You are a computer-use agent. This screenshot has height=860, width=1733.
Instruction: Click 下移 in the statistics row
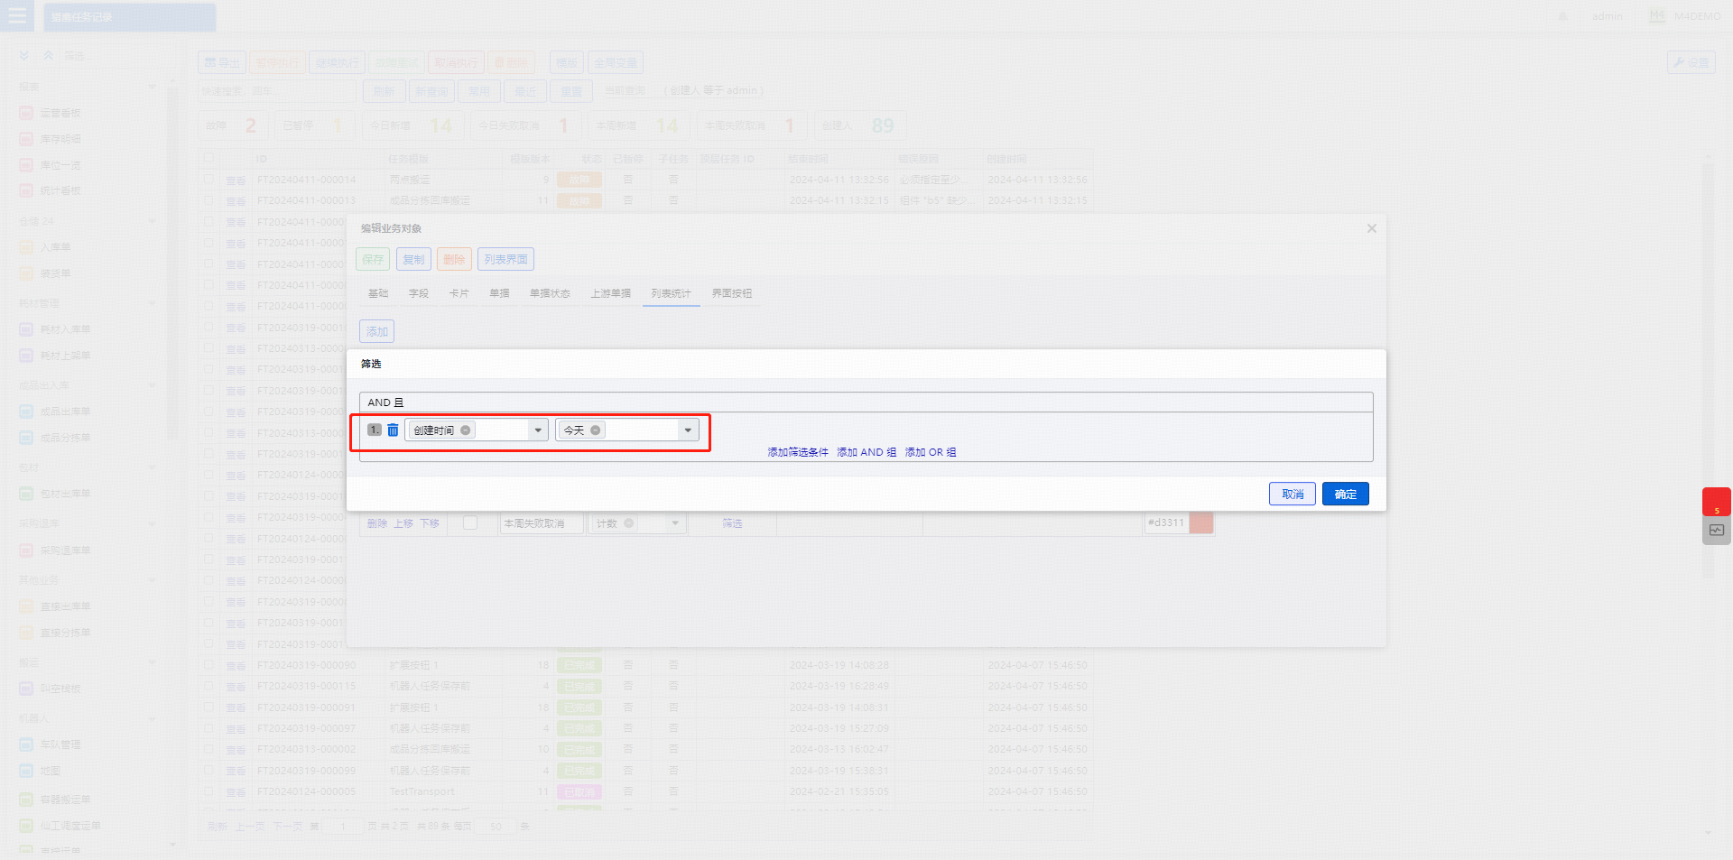[430, 523]
